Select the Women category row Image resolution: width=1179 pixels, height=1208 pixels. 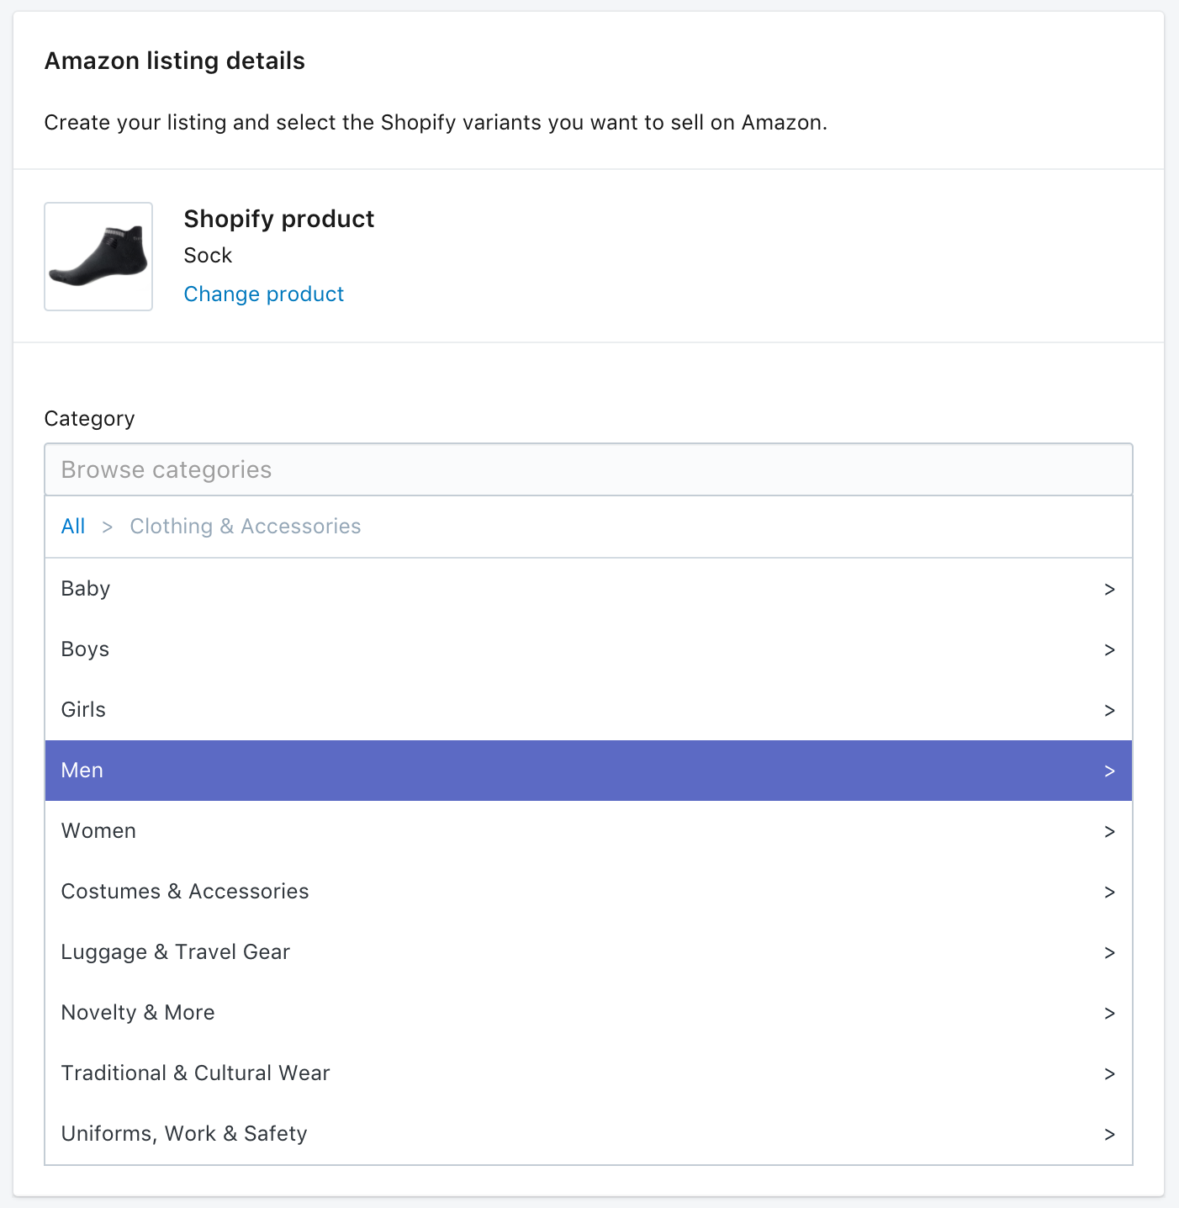click(336, 831)
